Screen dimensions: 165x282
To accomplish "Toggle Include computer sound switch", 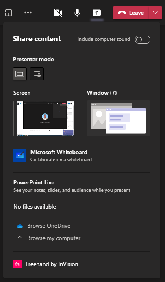I will (143, 40).
